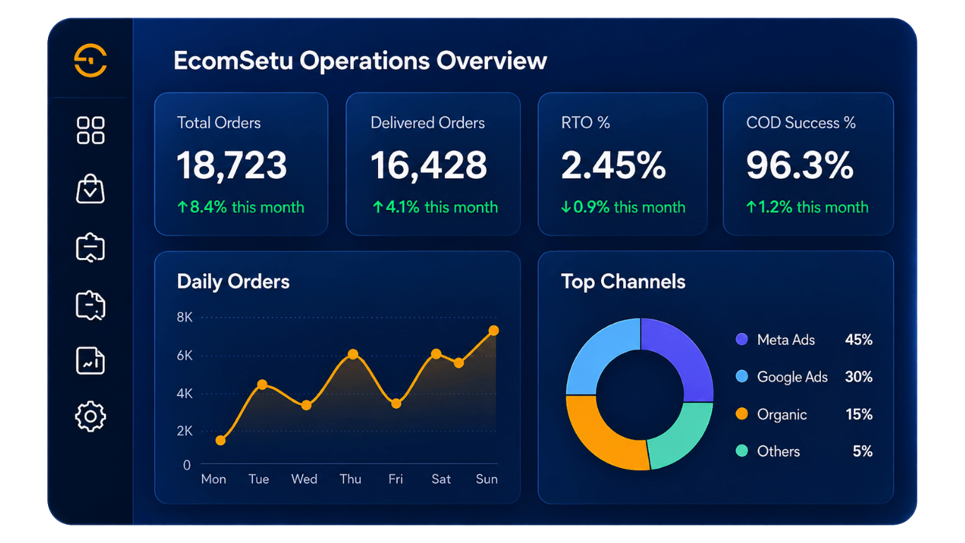Select the ticket-shaped sidebar icon above reports
This screenshot has width=965, height=543.
[90, 305]
